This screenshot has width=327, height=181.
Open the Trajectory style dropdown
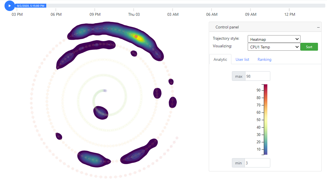[x=274, y=39]
